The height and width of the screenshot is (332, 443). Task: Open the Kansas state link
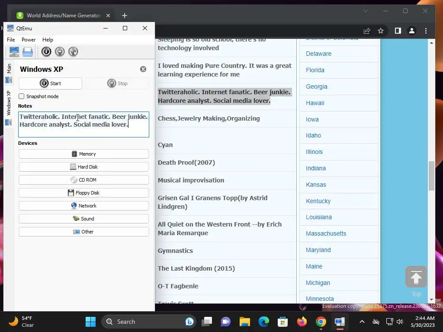316,185
